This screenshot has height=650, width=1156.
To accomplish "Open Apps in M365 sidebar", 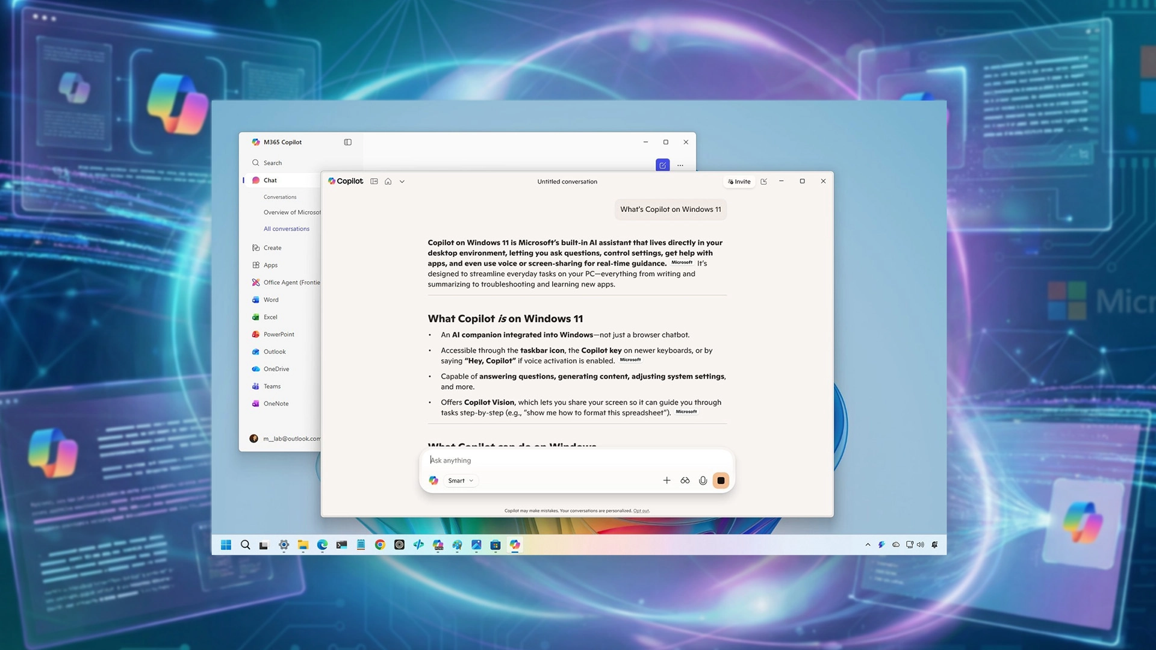I will click(x=270, y=265).
